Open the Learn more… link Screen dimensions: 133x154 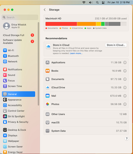pyautogui.click(x=76, y=53)
